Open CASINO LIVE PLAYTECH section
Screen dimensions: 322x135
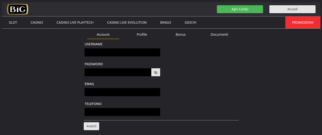[75, 22]
